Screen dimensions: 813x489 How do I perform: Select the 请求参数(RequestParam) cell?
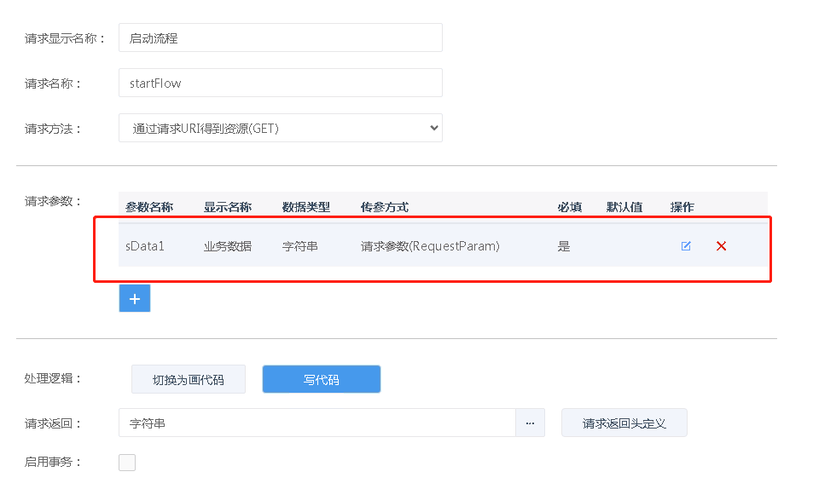[430, 246]
